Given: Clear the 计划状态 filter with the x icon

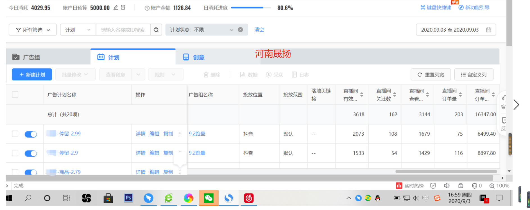Looking at the screenshot, I should pos(240,30).
